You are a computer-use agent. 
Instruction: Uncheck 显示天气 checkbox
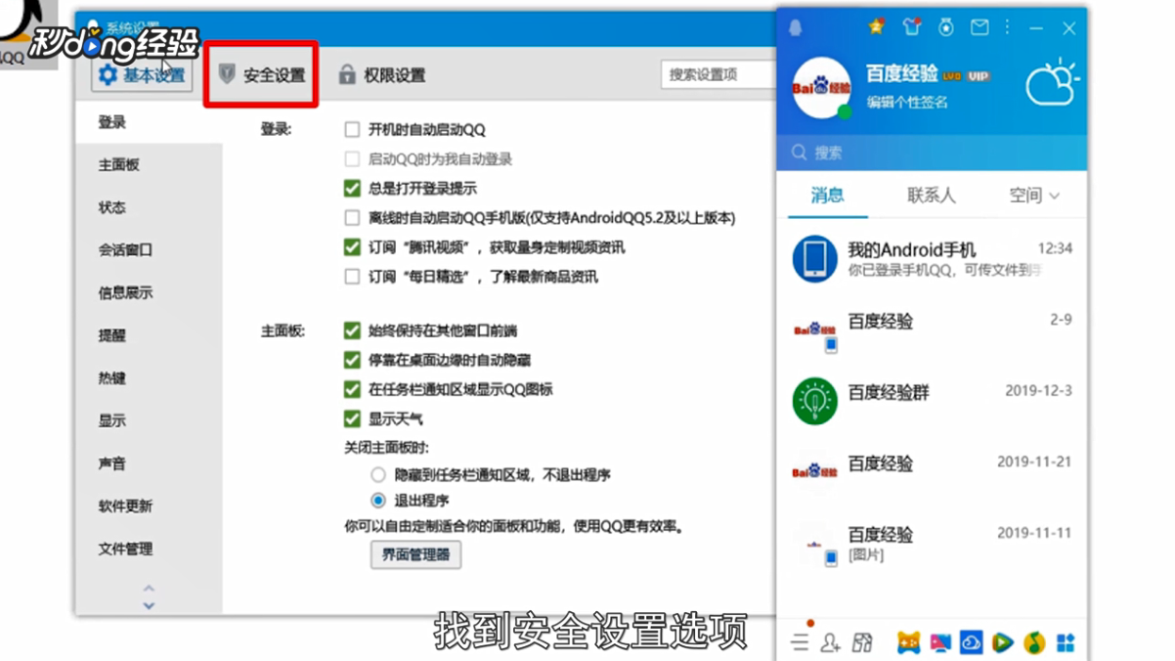tap(352, 419)
